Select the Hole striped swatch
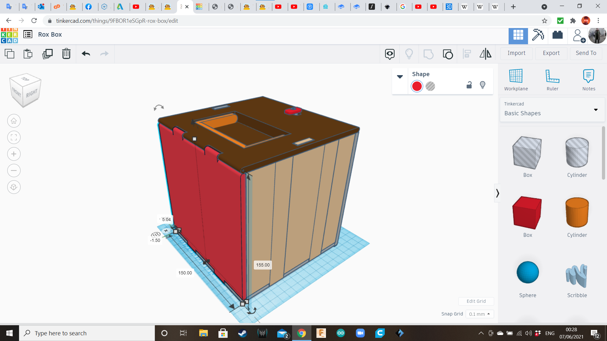 (x=430, y=86)
